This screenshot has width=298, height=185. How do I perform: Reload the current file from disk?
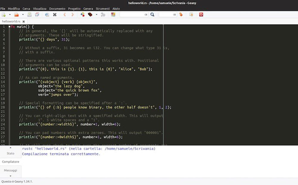coord(47,14)
